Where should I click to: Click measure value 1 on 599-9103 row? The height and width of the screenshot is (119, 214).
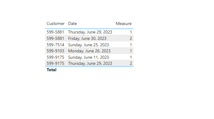tap(131, 51)
